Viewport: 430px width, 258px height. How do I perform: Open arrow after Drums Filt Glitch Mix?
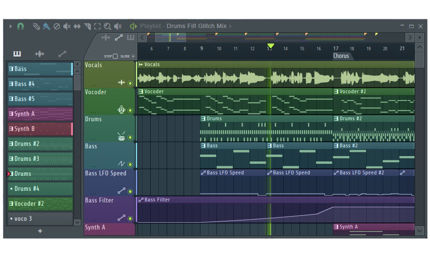pos(230,26)
